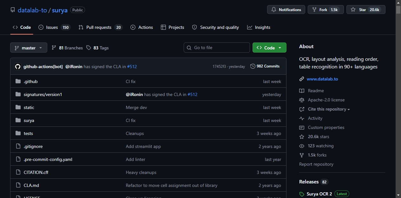The image size is (401, 198).
Task: View the 83 Tags link
Action: point(97,48)
